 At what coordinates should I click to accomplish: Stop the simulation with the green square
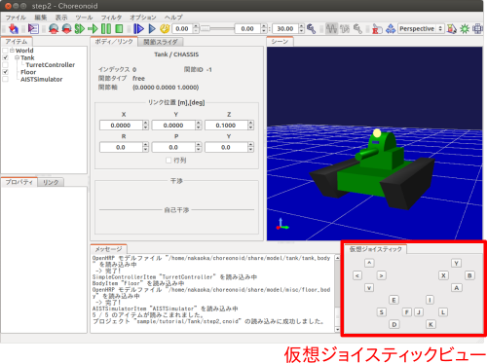coord(119,29)
